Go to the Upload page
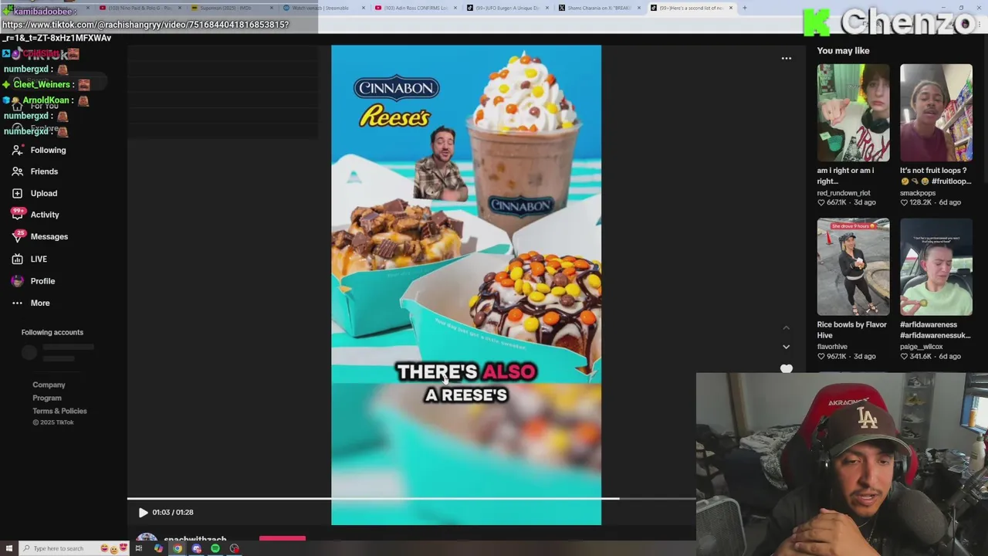Image resolution: width=988 pixels, height=556 pixels. [x=35, y=193]
